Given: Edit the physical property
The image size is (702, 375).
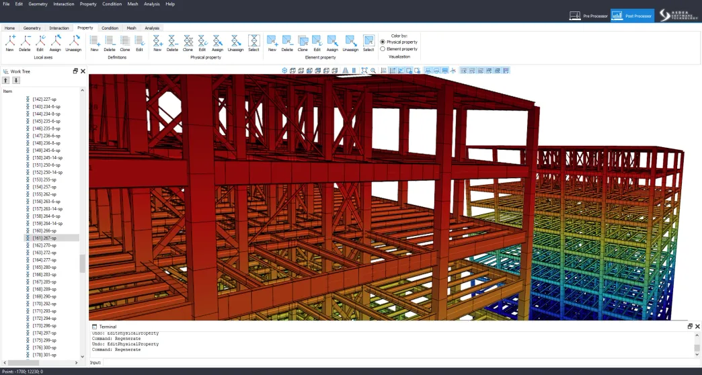Looking at the screenshot, I should 202,44.
